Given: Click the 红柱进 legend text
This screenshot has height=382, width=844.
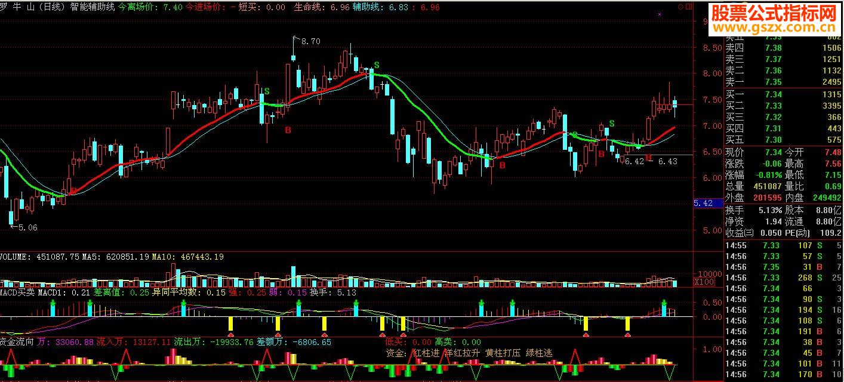Looking at the screenshot, I should click(x=426, y=353).
